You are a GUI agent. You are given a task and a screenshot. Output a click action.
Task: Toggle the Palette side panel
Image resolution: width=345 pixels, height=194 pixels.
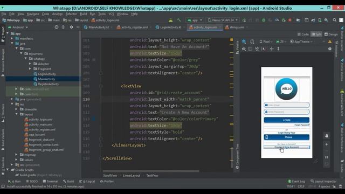pos(237,47)
